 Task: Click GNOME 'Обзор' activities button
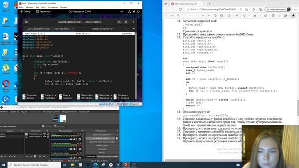point(26,12)
